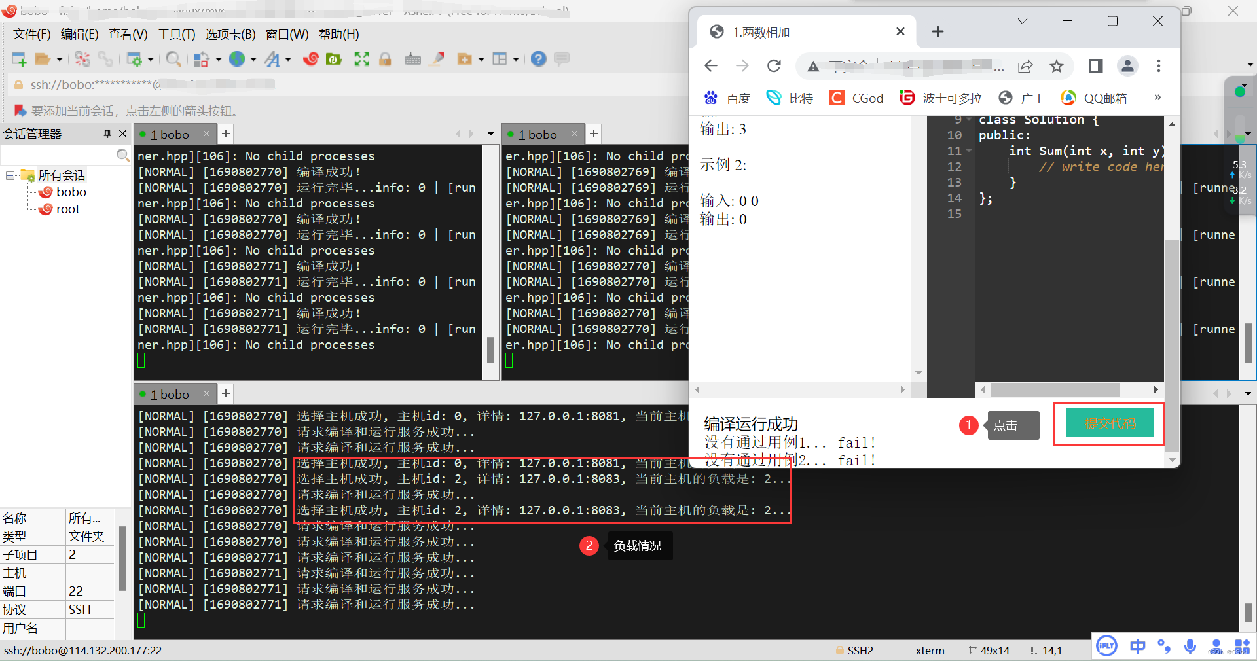Pin the 会话管理器 panel
The height and width of the screenshot is (661, 1257).
click(107, 134)
